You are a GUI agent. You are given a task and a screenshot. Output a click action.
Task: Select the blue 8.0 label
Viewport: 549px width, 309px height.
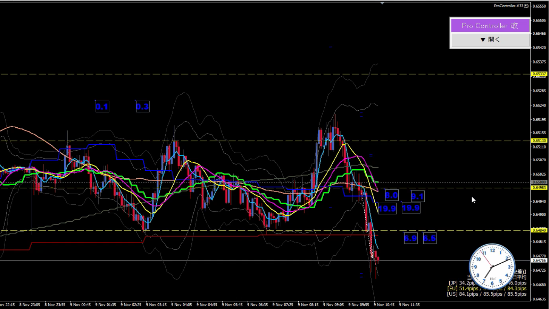click(x=392, y=196)
